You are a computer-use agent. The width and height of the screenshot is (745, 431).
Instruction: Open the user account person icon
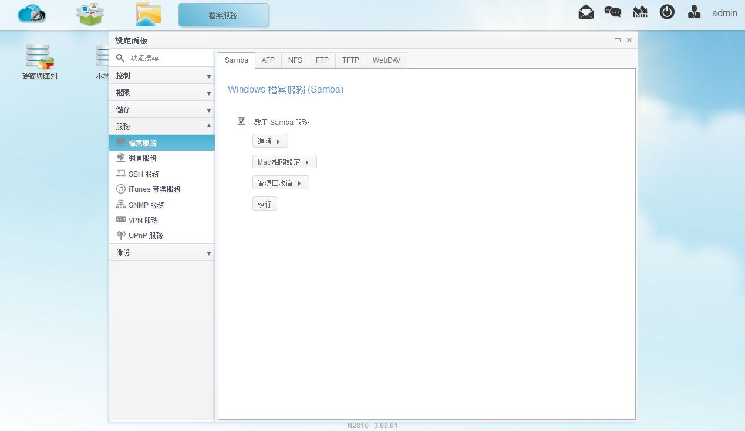(694, 12)
